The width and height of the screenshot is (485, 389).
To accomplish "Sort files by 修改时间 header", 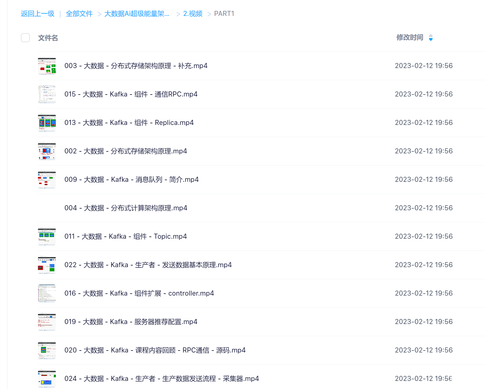I will click(x=410, y=37).
